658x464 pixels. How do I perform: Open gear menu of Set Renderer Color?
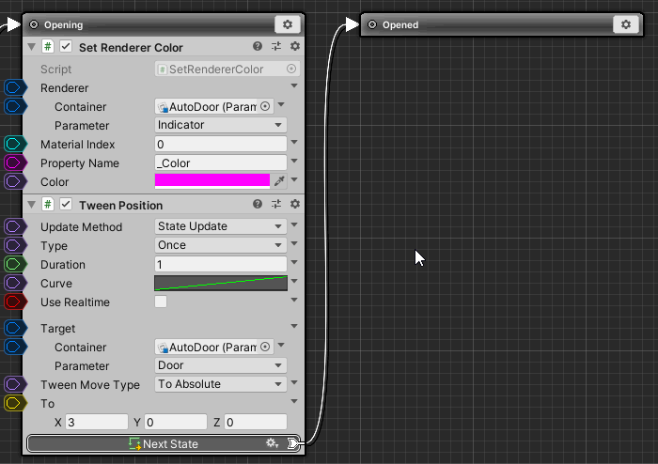point(295,47)
